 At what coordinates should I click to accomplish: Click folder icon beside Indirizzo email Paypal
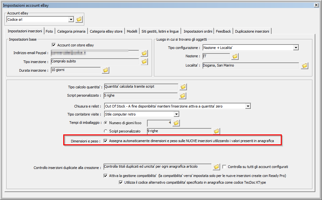coord(144,53)
